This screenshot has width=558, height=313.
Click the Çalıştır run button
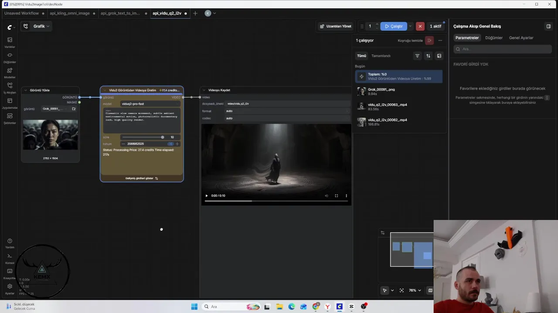click(x=394, y=27)
